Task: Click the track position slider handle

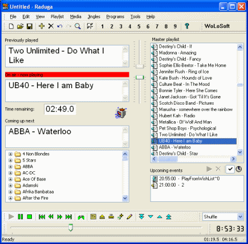Action: tap(71, 227)
